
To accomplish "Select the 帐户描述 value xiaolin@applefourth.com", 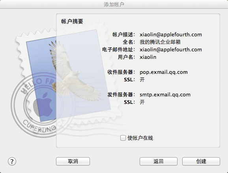I will click(171, 35).
